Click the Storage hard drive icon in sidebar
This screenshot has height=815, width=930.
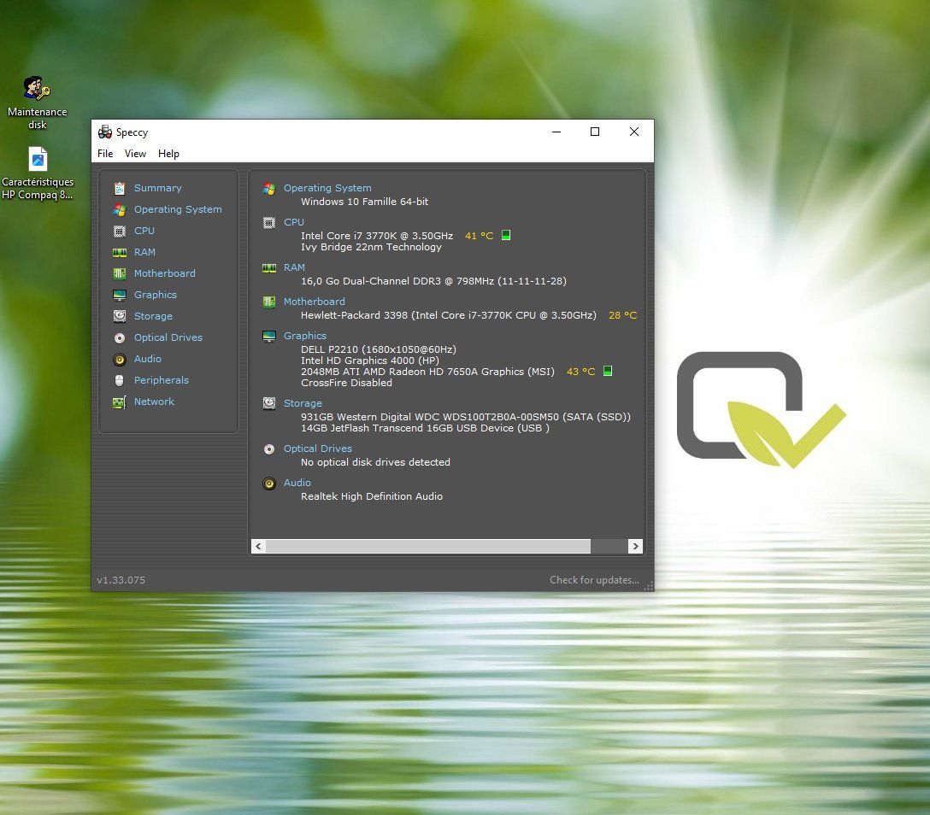click(119, 316)
